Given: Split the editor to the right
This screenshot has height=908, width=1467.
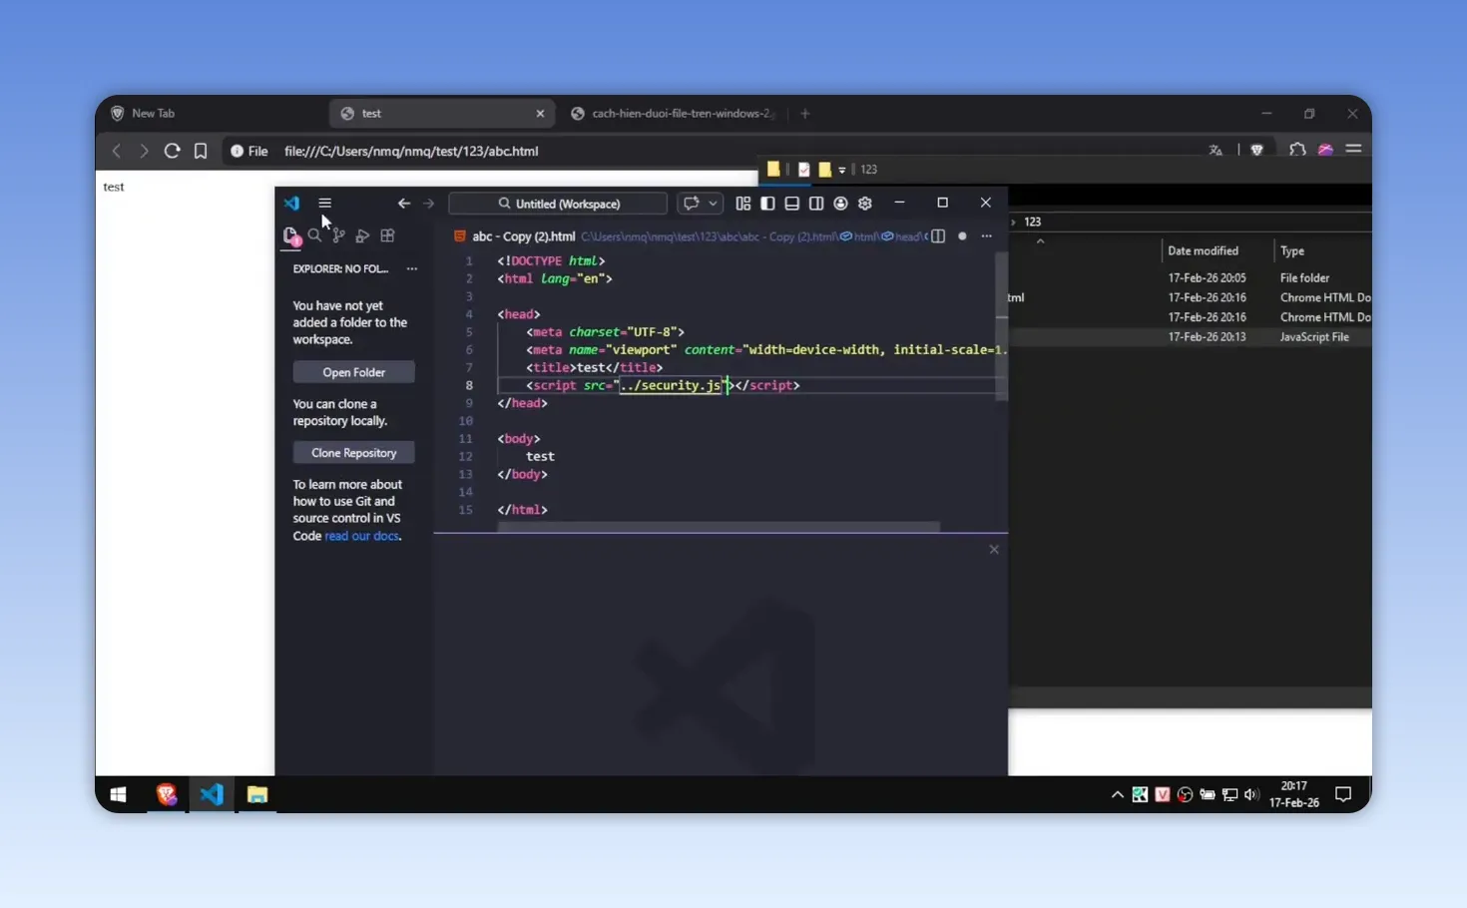Looking at the screenshot, I should [938, 236].
